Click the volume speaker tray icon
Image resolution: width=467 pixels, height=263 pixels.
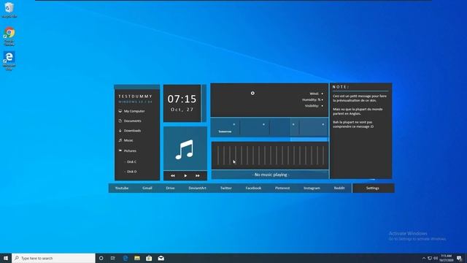pyautogui.click(x=436, y=258)
